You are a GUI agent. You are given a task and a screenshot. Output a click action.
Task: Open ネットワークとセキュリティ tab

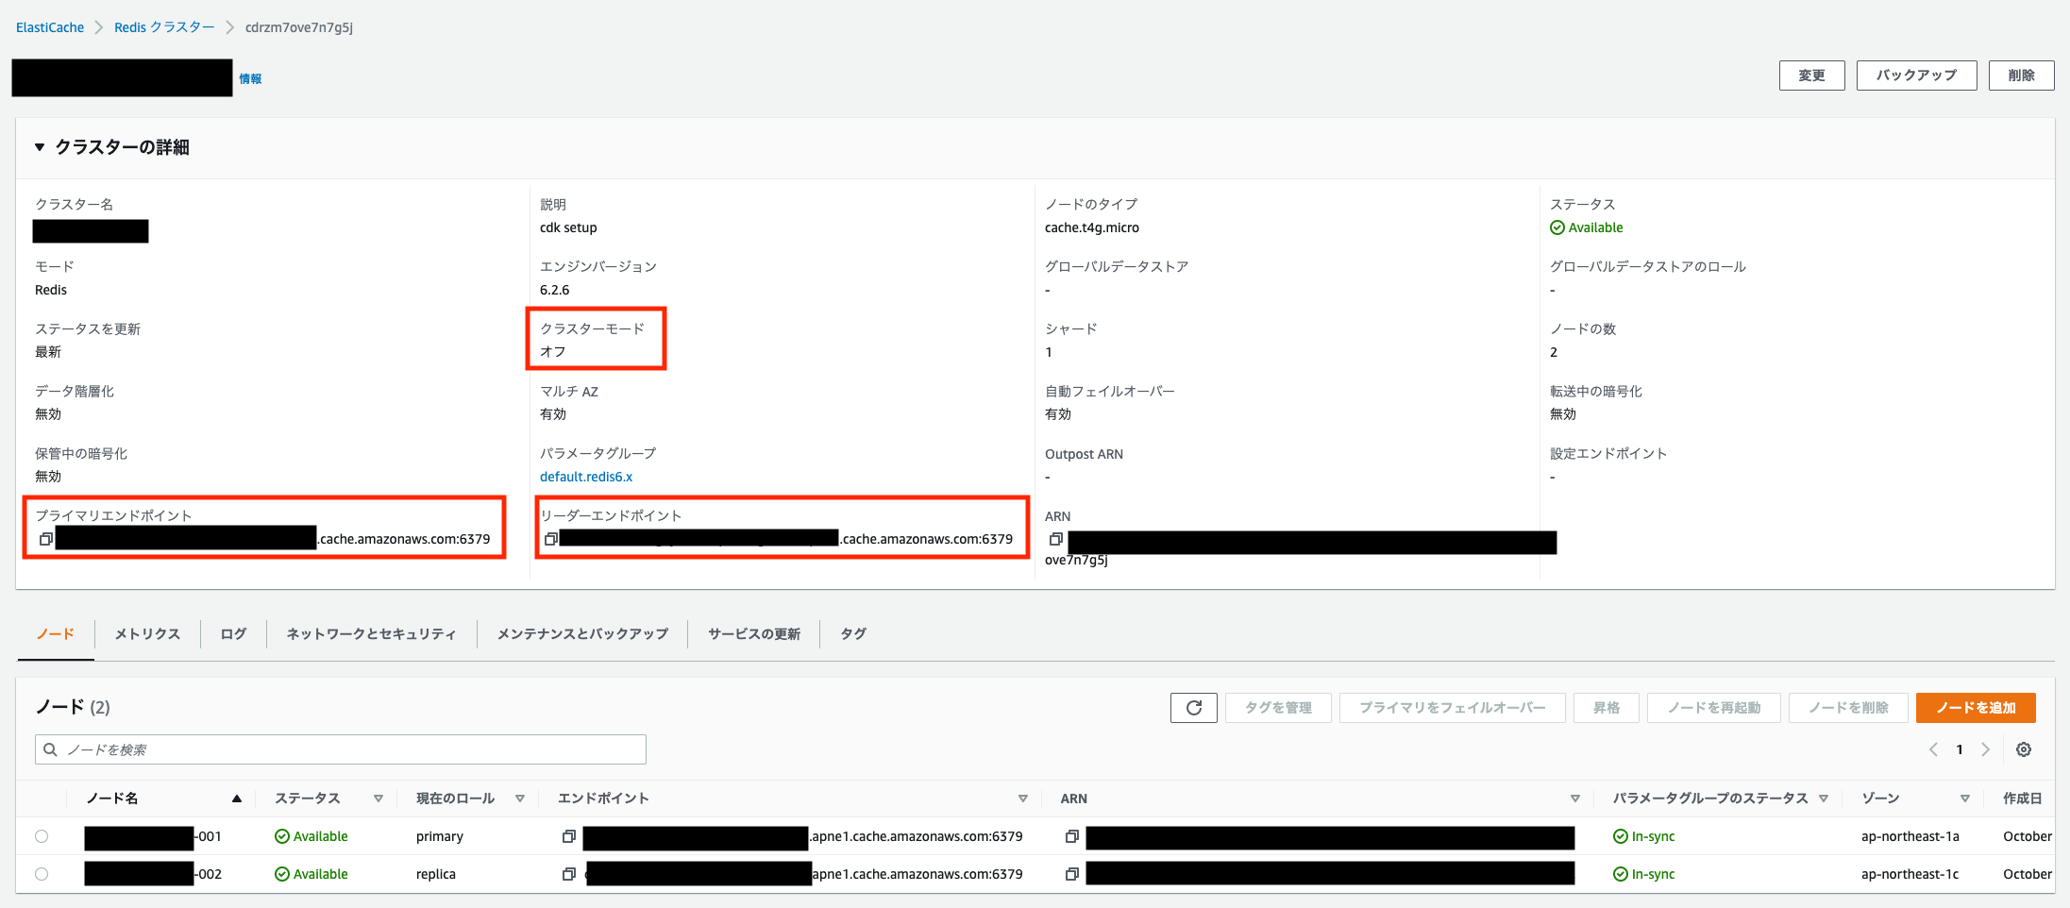371,633
